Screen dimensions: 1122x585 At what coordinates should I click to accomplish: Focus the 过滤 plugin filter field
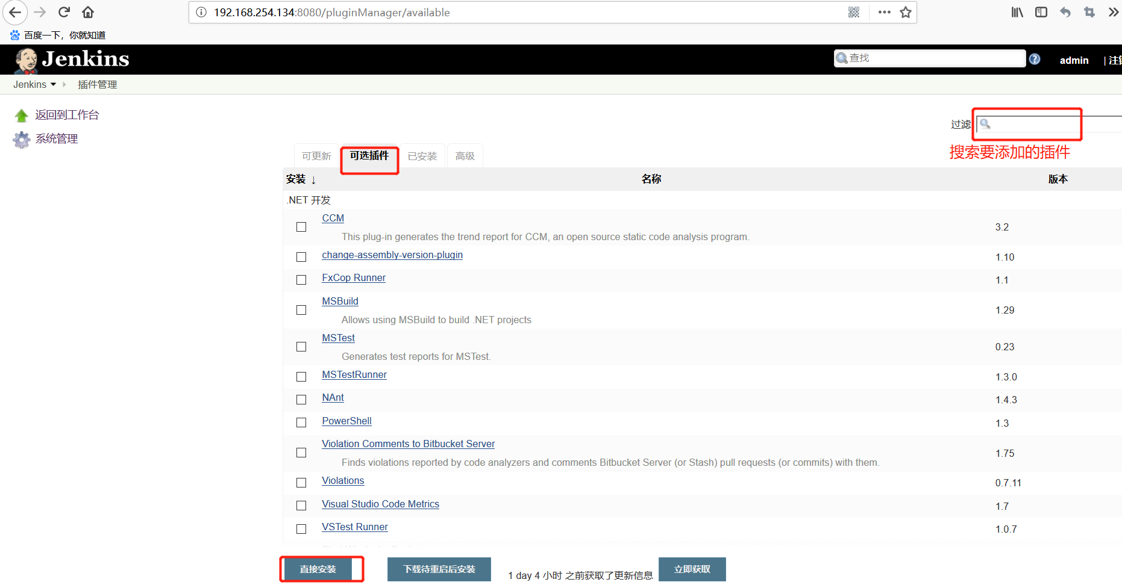click(x=1048, y=124)
